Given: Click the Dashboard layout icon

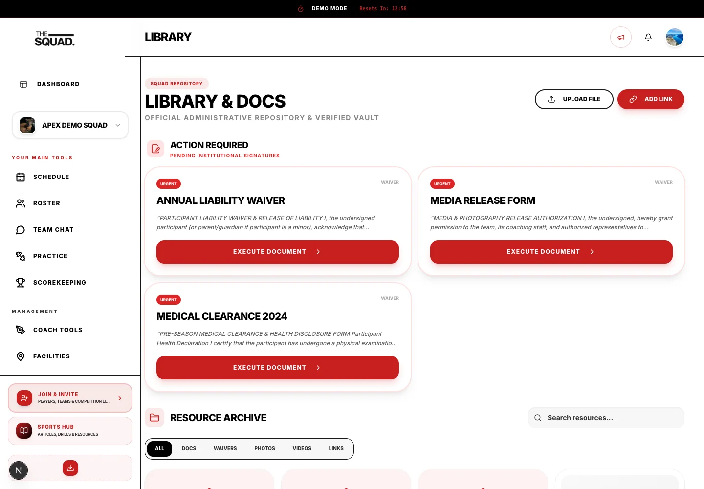Looking at the screenshot, I should (x=23, y=84).
